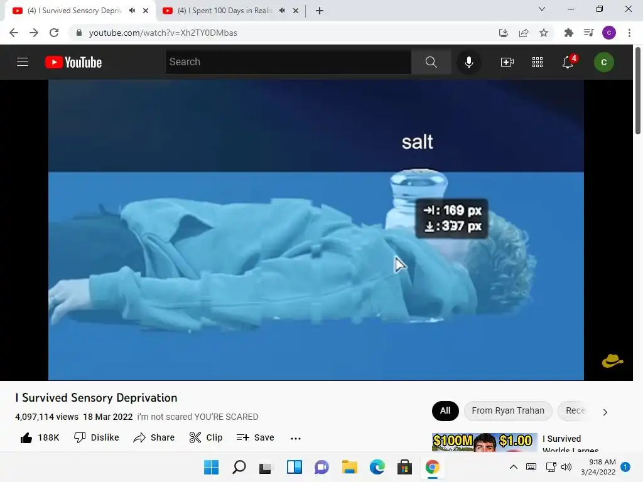Start voice search with the microphone

(468, 62)
